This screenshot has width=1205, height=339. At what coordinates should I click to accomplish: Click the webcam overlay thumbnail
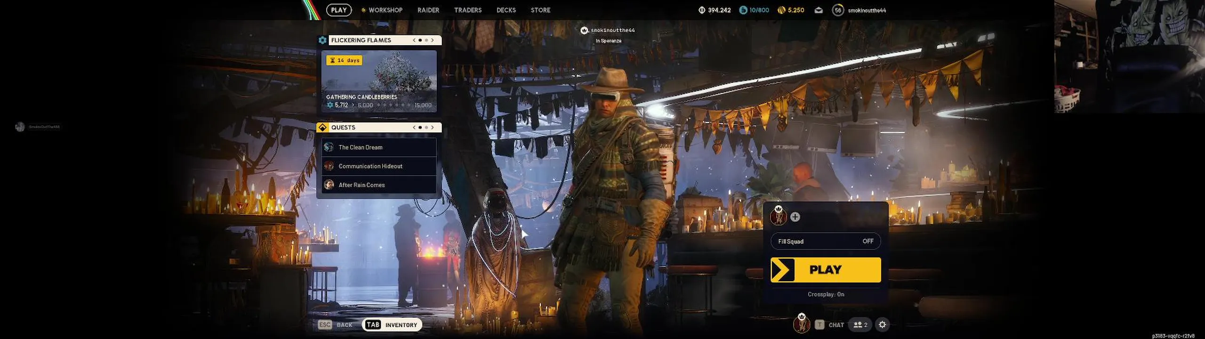click(1129, 56)
